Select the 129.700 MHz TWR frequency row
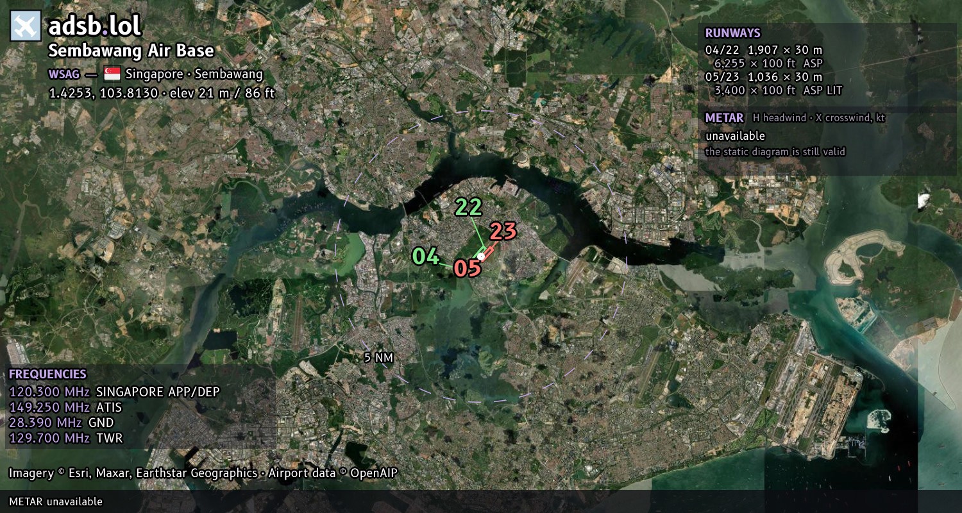 (65, 438)
